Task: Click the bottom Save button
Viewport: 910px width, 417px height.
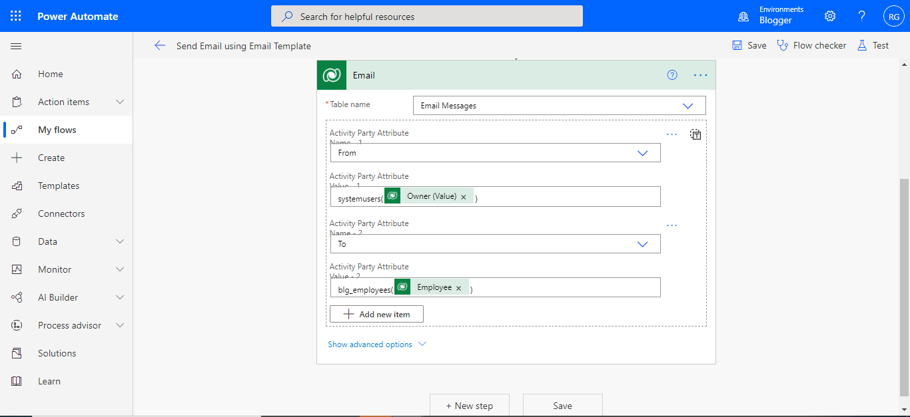Action: (x=562, y=405)
